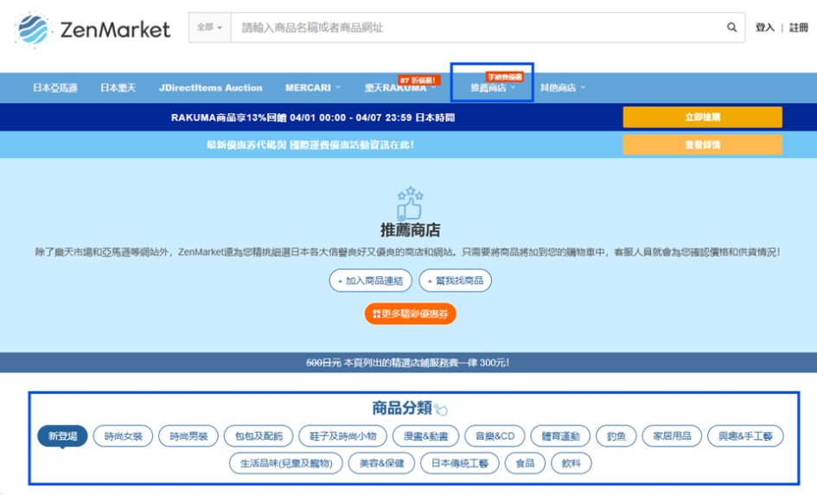
Task: Select the 食品 category
Action: 525,463
